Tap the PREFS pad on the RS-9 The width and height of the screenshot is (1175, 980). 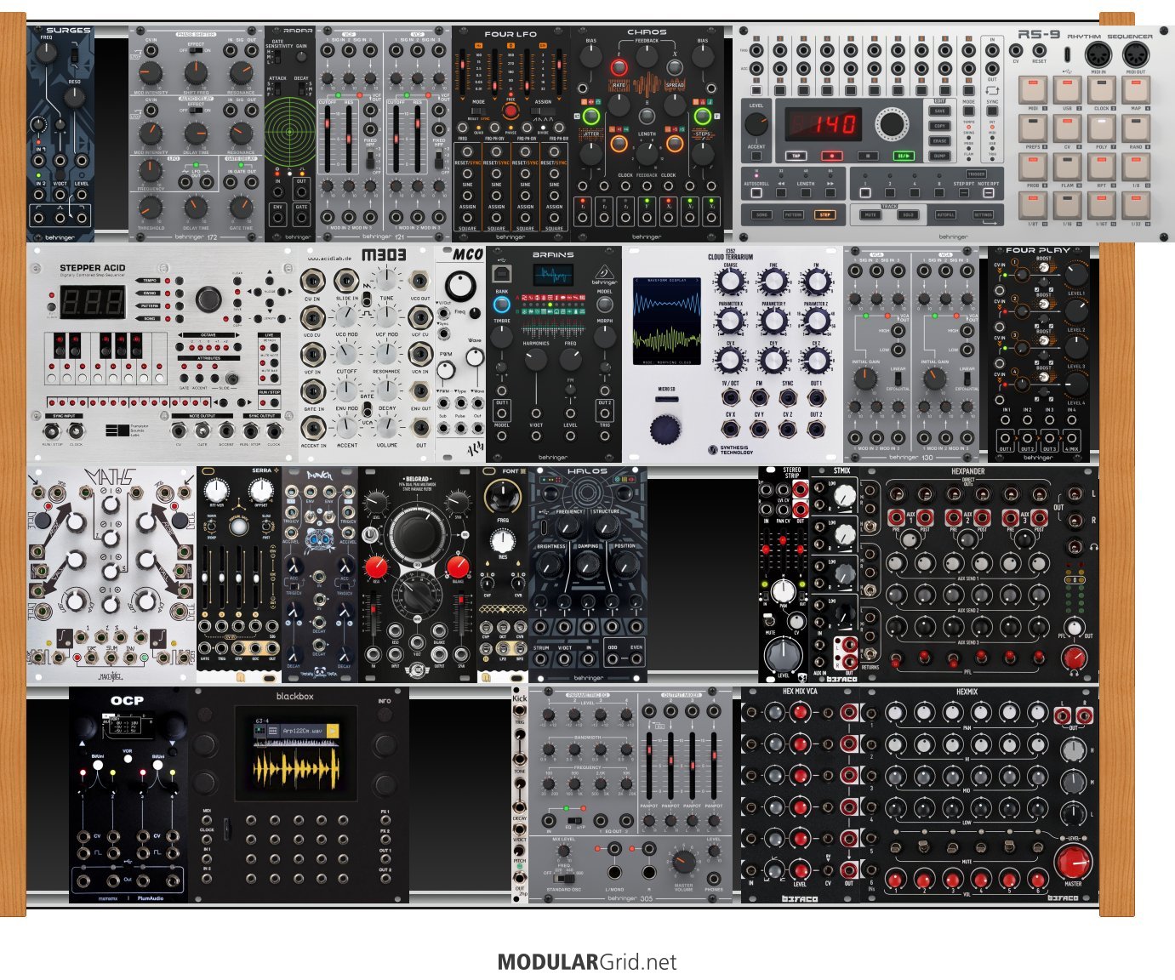click(1033, 128)
